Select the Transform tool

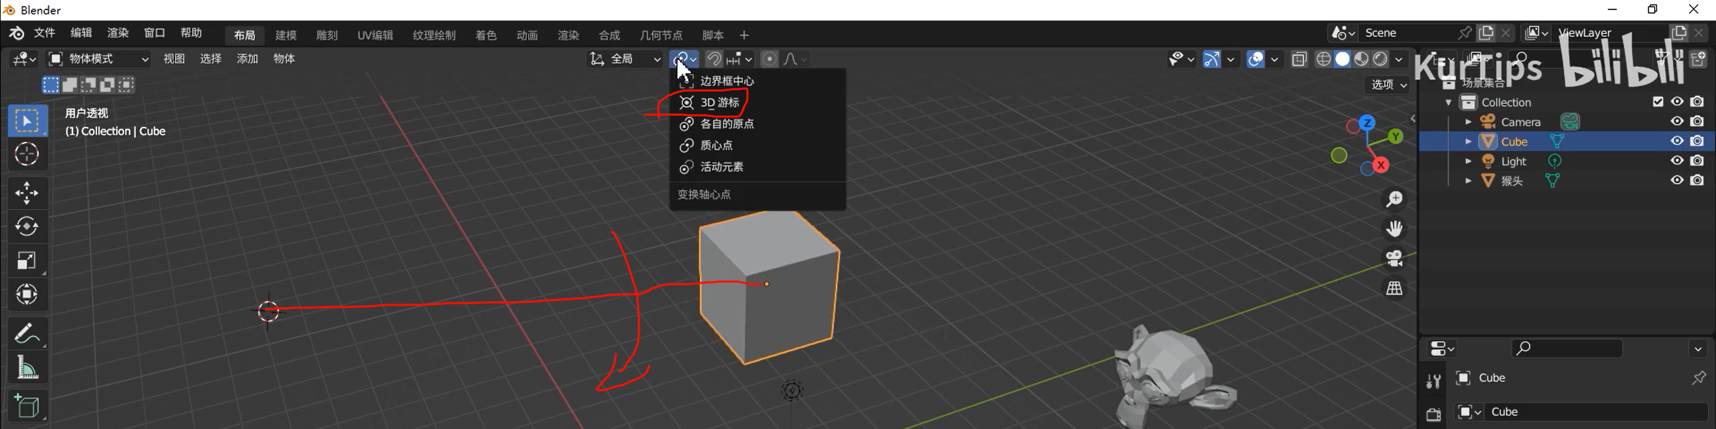coord(27,294)
